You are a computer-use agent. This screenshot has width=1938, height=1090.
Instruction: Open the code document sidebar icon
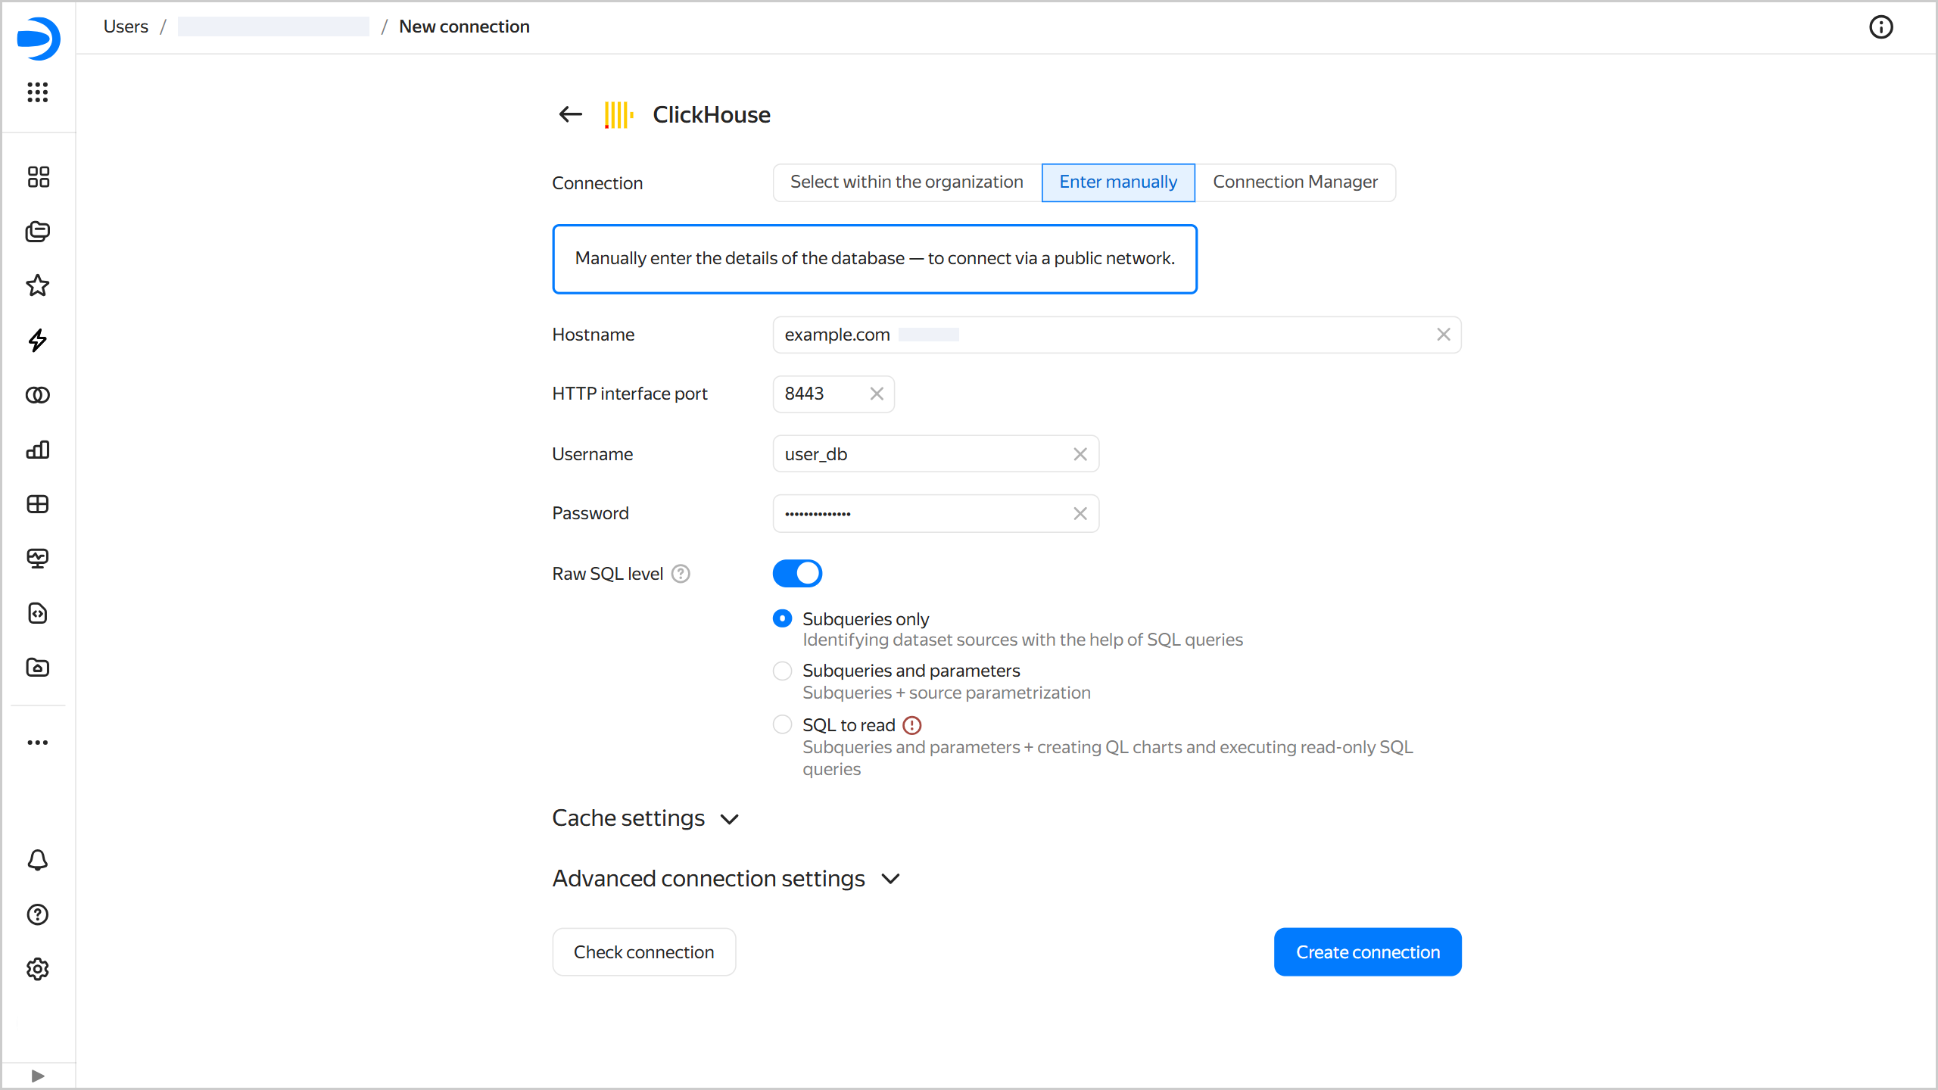38,613
